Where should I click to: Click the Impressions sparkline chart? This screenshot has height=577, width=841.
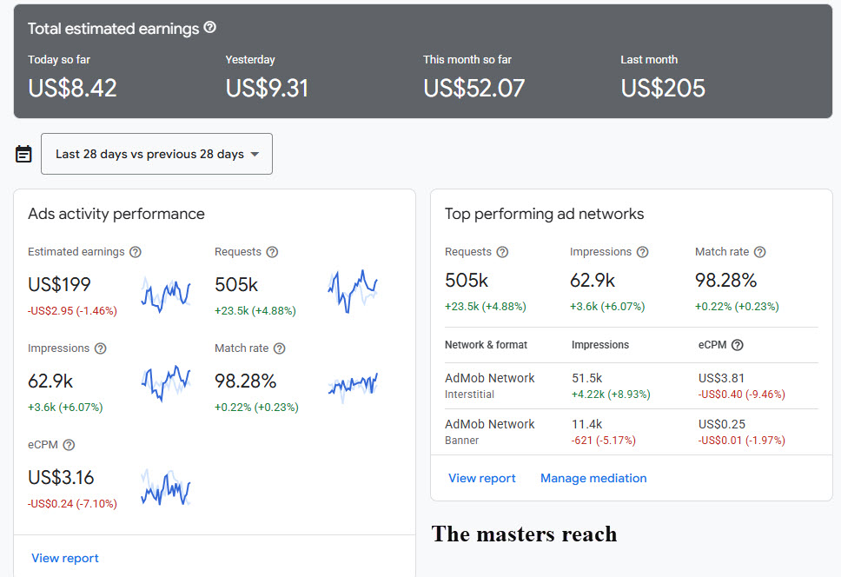click(x=166, y=383)
